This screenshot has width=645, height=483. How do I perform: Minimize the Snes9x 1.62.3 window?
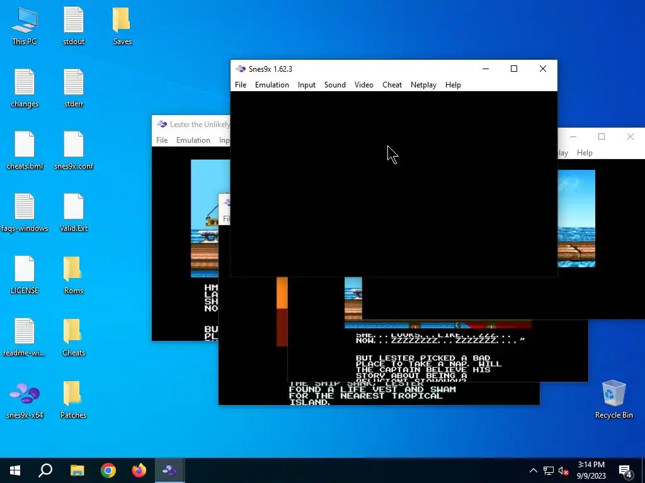point(486,69)
